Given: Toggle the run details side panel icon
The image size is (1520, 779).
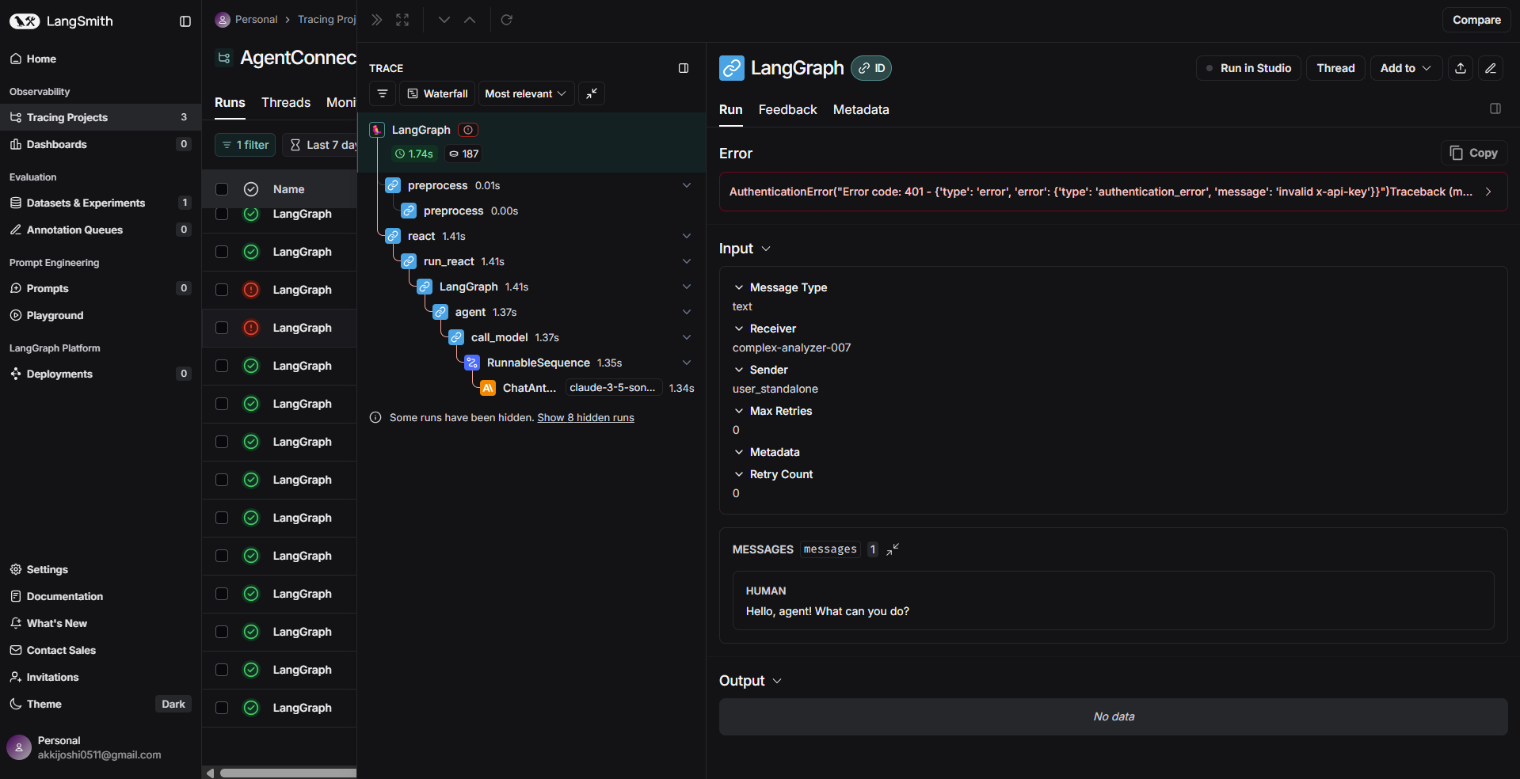Looking at the screenshot, I should pyautogui.click(x=1495, y=108).
